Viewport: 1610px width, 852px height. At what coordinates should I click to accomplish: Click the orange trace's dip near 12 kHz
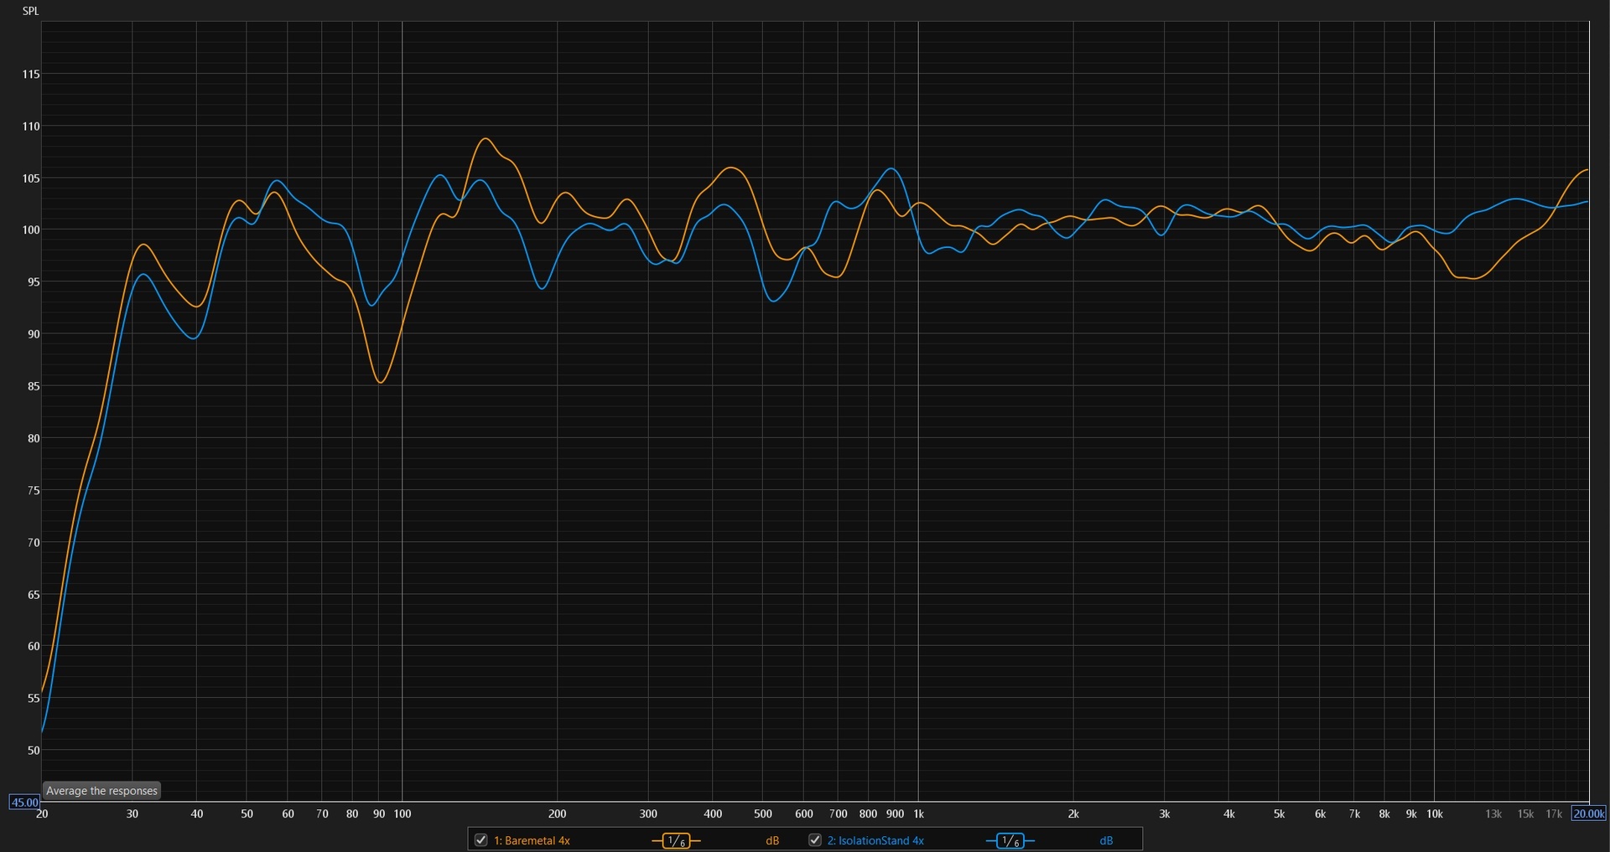[1472, 278]
